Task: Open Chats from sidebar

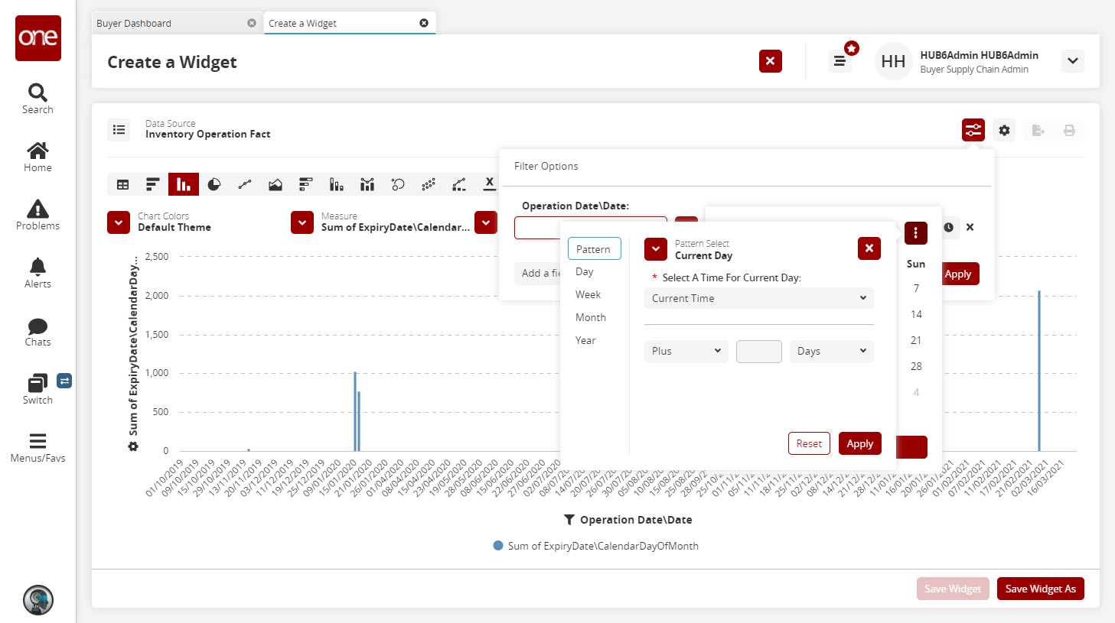Action: pyautogui.click(x=37, y=332)
